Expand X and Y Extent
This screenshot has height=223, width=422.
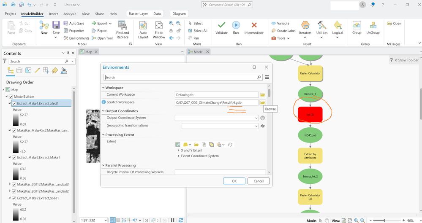178,150
